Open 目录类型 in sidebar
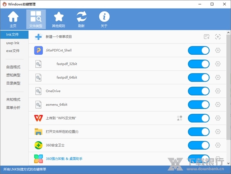The height and width of the screenshot is (174, 231). (x=13, y=83)
